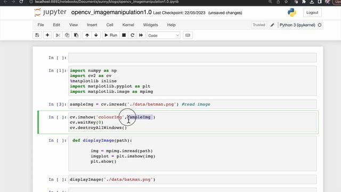
Task: Interrupt the kernel with stop icon
Action: [124, 35]
